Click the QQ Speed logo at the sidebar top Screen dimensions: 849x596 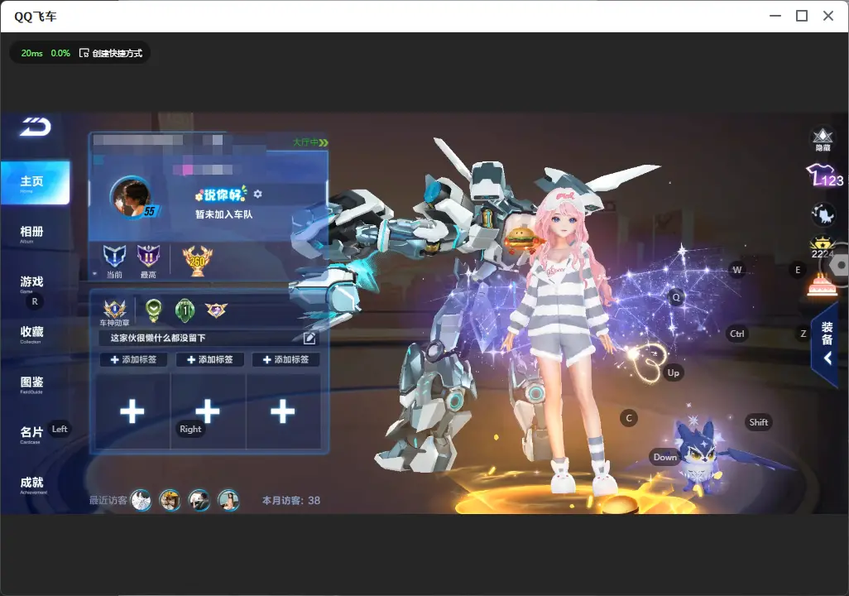pos(36,127)
